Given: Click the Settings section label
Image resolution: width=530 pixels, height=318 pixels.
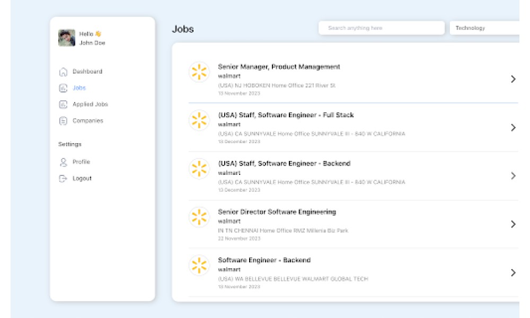Looking at the screenshot, I should [69, 144].
